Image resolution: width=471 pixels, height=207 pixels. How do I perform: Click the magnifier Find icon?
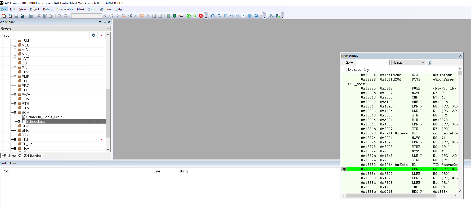[x=111, y=16]
